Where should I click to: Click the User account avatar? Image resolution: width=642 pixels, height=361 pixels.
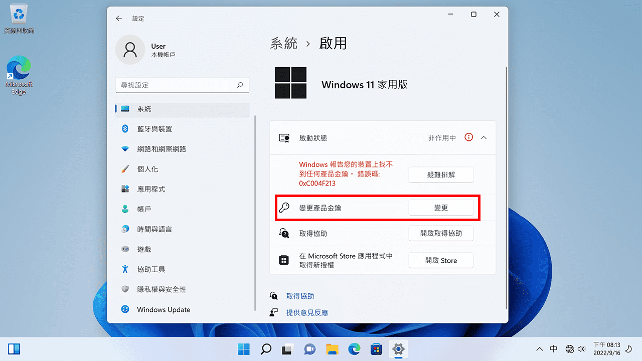[130, 50]
